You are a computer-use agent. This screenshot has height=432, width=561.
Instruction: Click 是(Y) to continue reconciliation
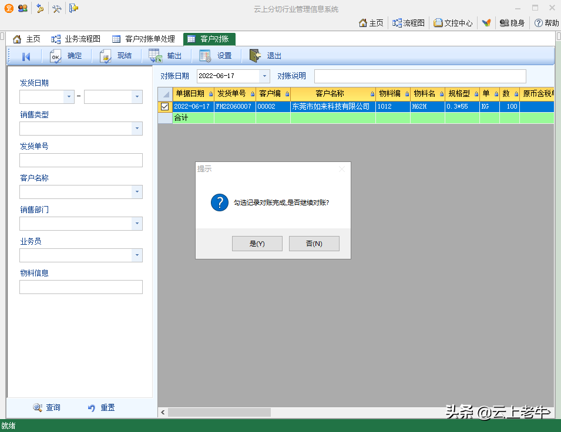pos(257,244)
